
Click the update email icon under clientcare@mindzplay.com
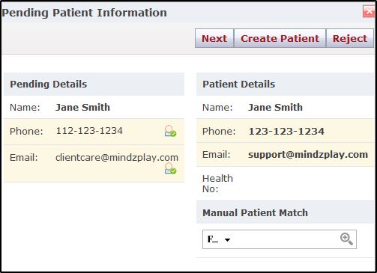pyautogui.click(x=170, y=168)
